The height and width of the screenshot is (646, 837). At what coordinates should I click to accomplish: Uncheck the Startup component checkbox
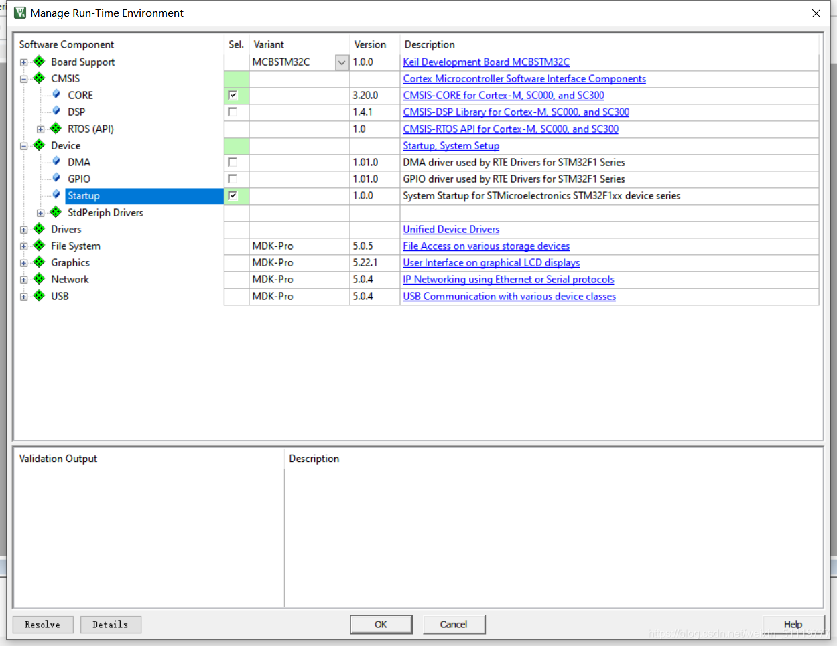click(x=233, y=195)
